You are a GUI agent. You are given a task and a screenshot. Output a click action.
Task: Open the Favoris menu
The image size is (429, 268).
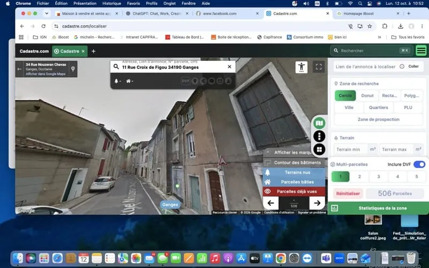133,3
